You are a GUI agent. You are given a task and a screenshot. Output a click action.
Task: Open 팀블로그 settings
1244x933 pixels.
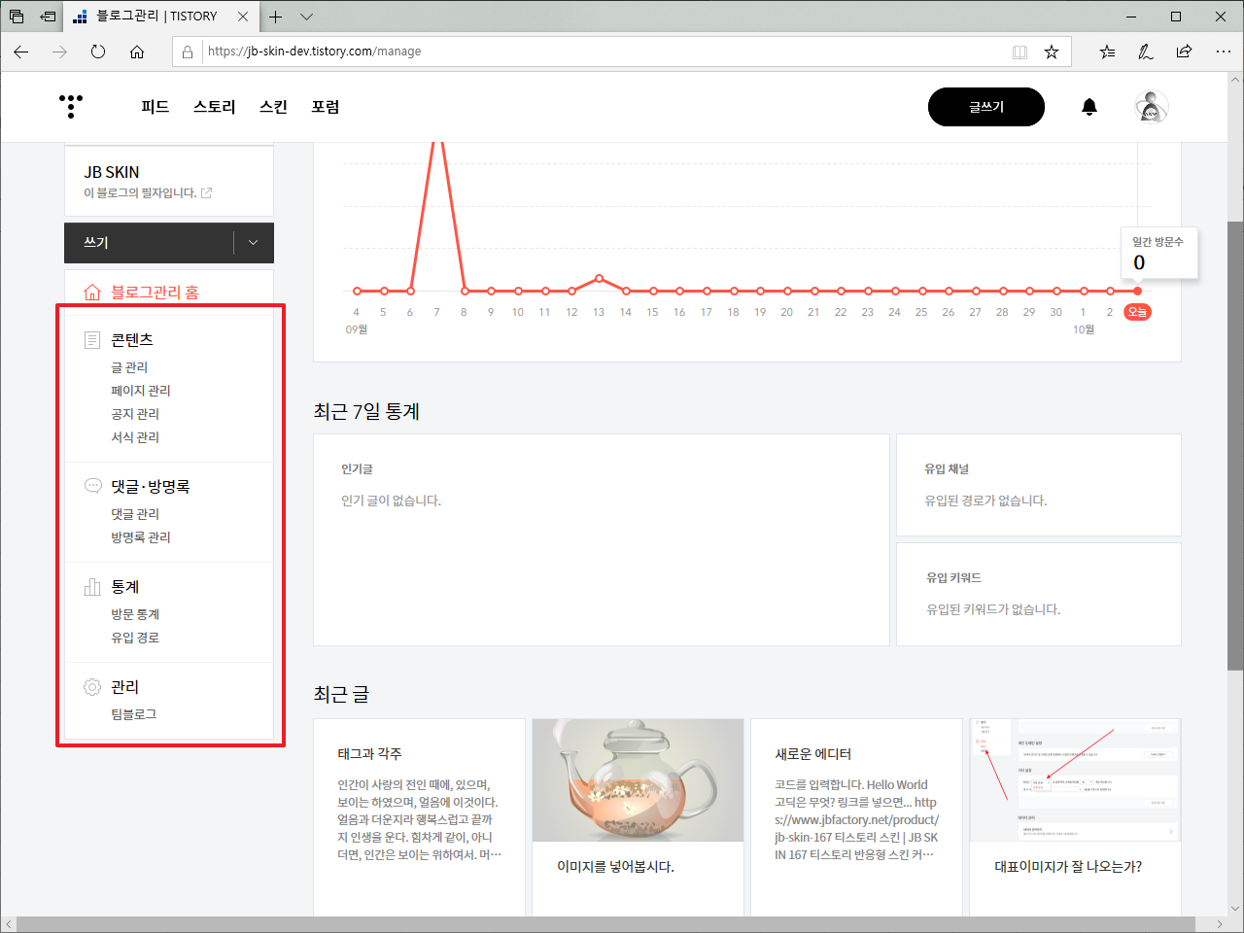tap(134, 714)
